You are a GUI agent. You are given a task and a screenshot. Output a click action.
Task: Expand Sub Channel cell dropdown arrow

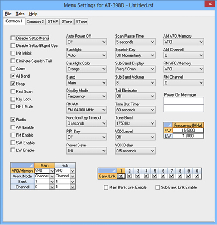click(x=73, y=187)
